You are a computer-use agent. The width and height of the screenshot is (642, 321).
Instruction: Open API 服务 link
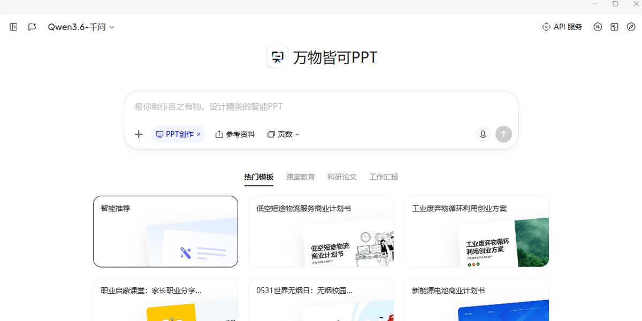562,27
